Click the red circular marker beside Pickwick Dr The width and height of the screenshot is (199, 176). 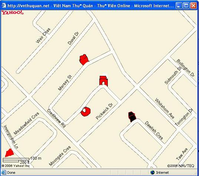point(85,112)
